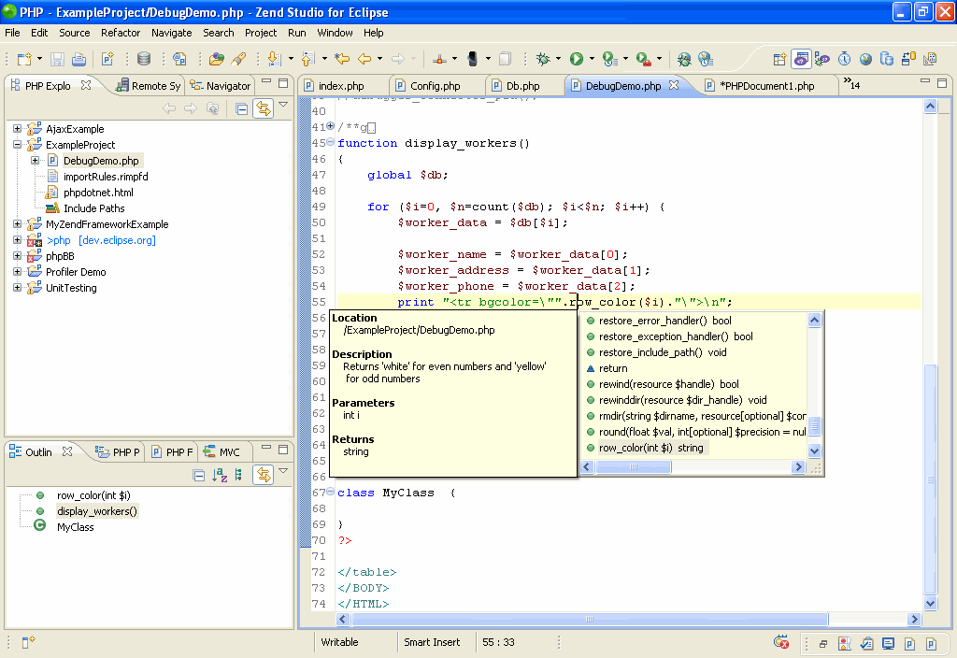Select phpdotnet.html in PHP Explorer
The image size is (957, 658).
pyautogui.click(x=98, y=193)
